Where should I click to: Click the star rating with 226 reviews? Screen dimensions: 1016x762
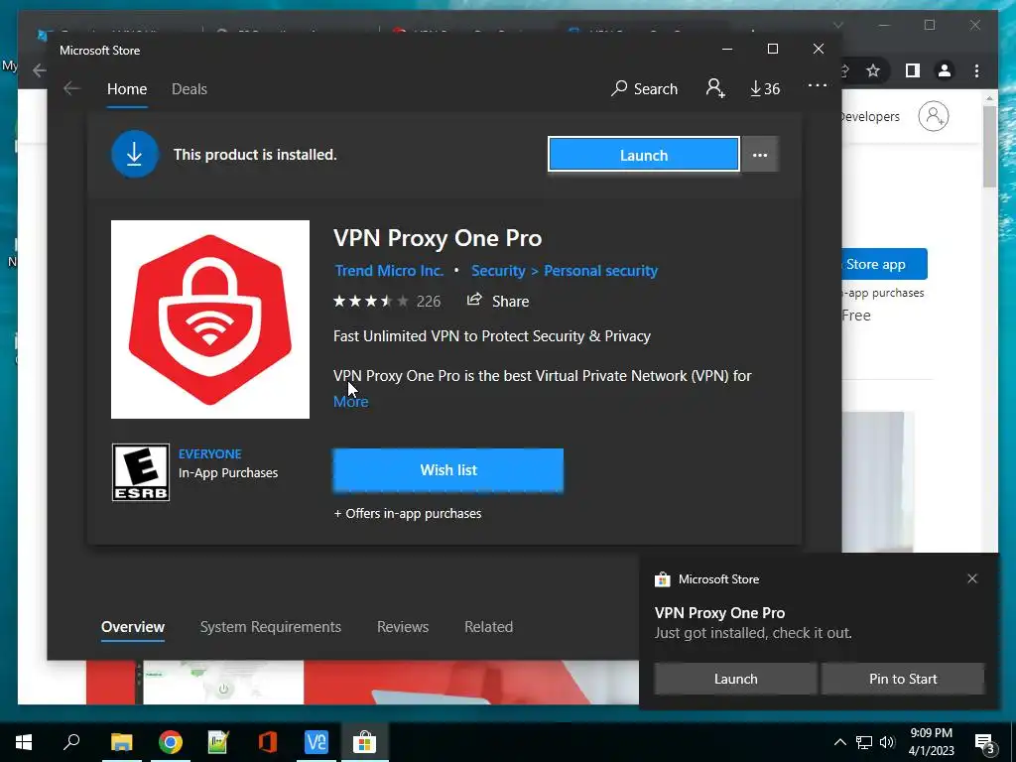pos(387,302)
